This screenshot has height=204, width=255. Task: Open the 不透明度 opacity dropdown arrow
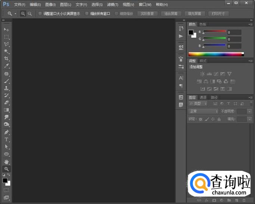tap(249, 111)
